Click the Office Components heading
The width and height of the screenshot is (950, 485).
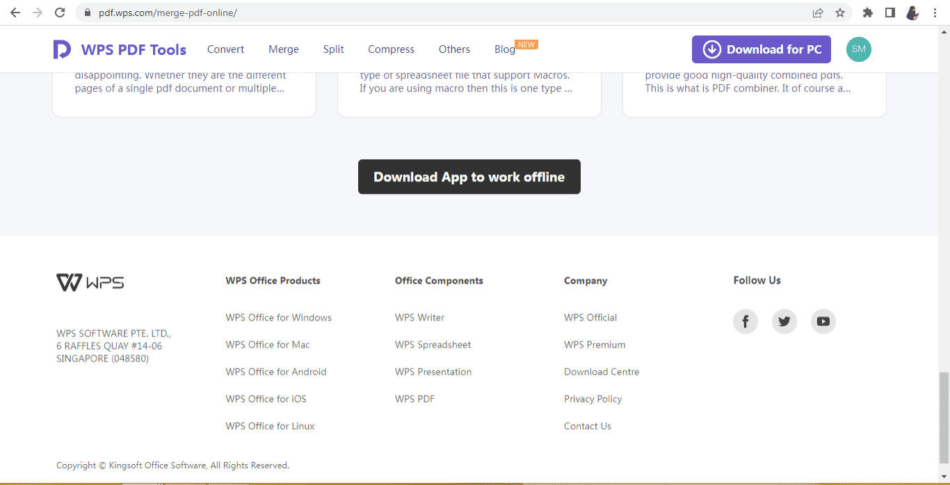(x=439, y=281)
